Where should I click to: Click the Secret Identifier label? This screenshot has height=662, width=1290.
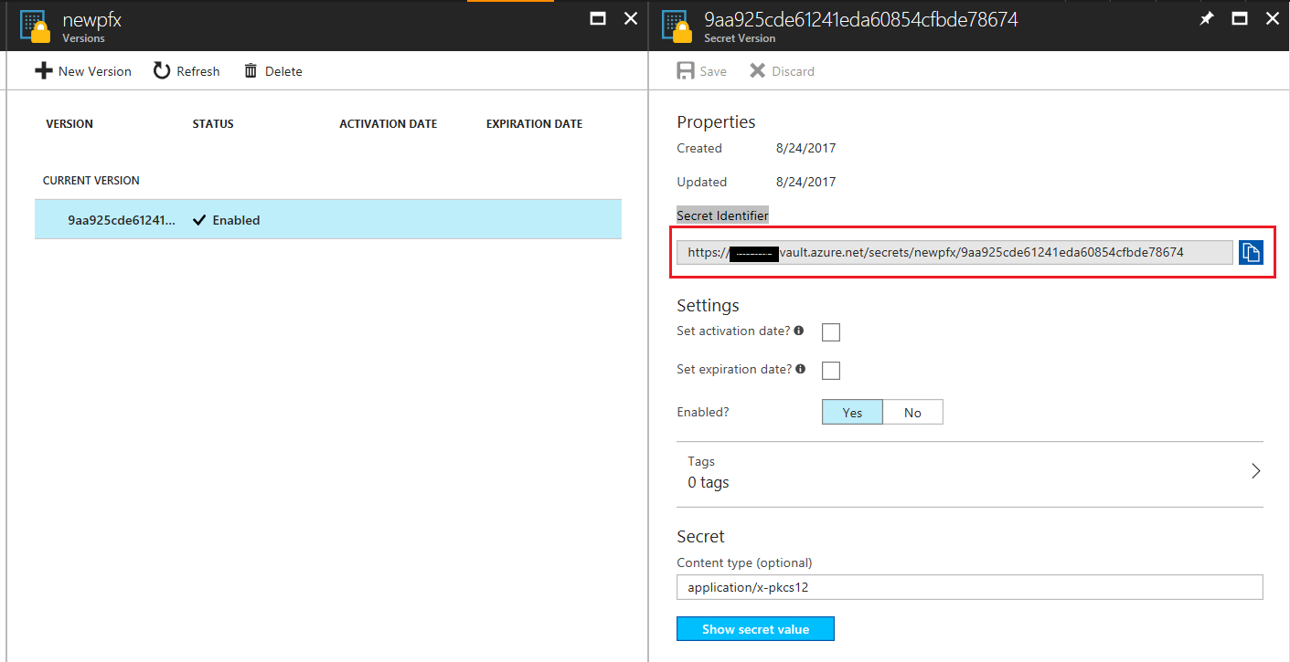[722, 215]
